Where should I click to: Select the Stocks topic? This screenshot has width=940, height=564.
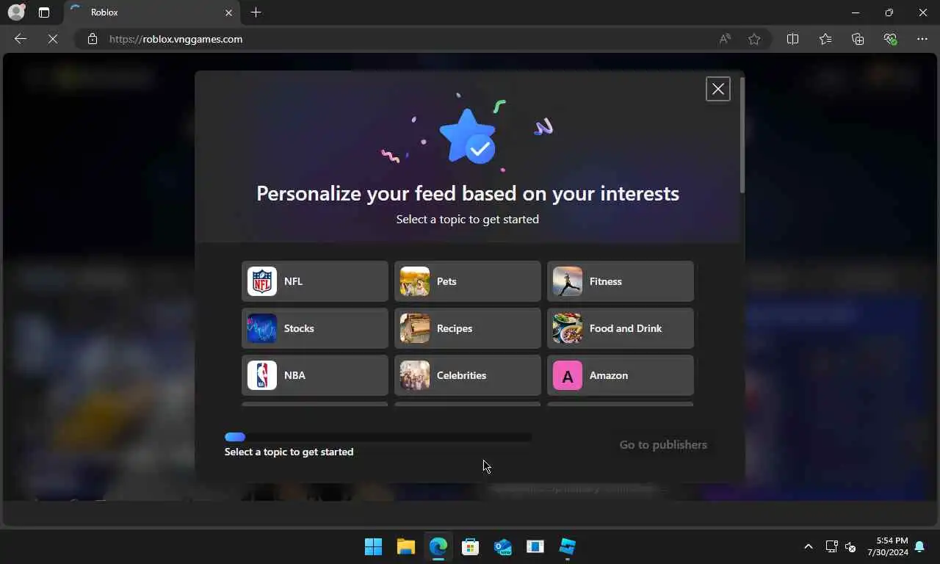[x=314, y=328]
